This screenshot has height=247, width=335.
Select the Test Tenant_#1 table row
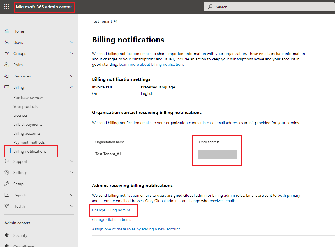(x=213, y=154)
